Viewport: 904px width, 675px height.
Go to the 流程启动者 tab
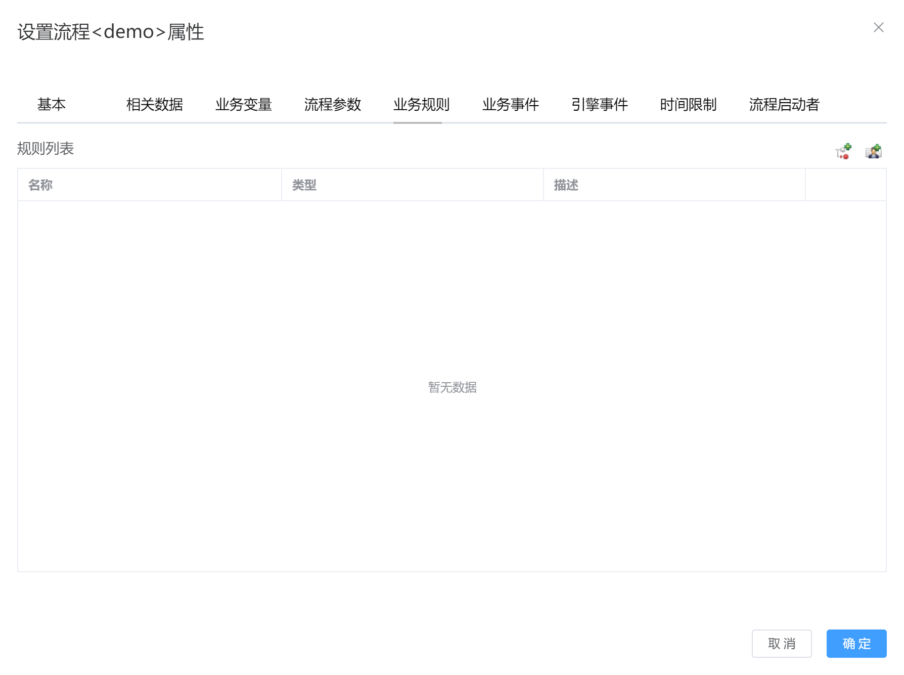(785, 105)
